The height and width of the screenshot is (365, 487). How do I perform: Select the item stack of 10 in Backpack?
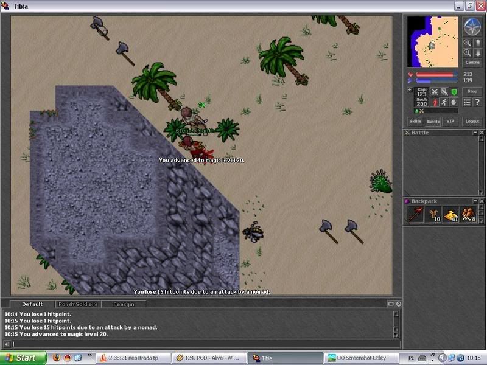coord(433,214)
